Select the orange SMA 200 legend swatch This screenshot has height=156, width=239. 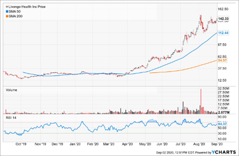point(7,16)
